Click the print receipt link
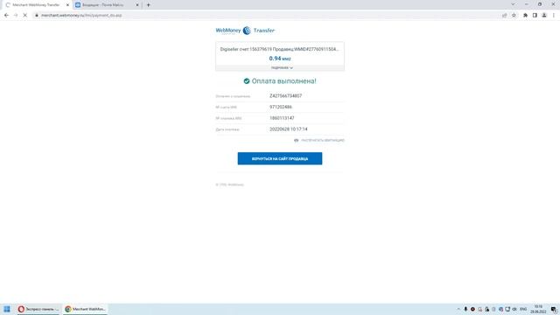 [x=319, y=140]
